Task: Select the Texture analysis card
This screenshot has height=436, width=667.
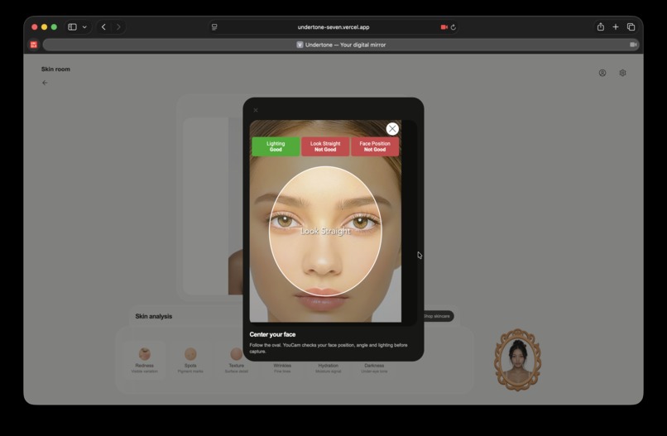Action: pos(237,360)
